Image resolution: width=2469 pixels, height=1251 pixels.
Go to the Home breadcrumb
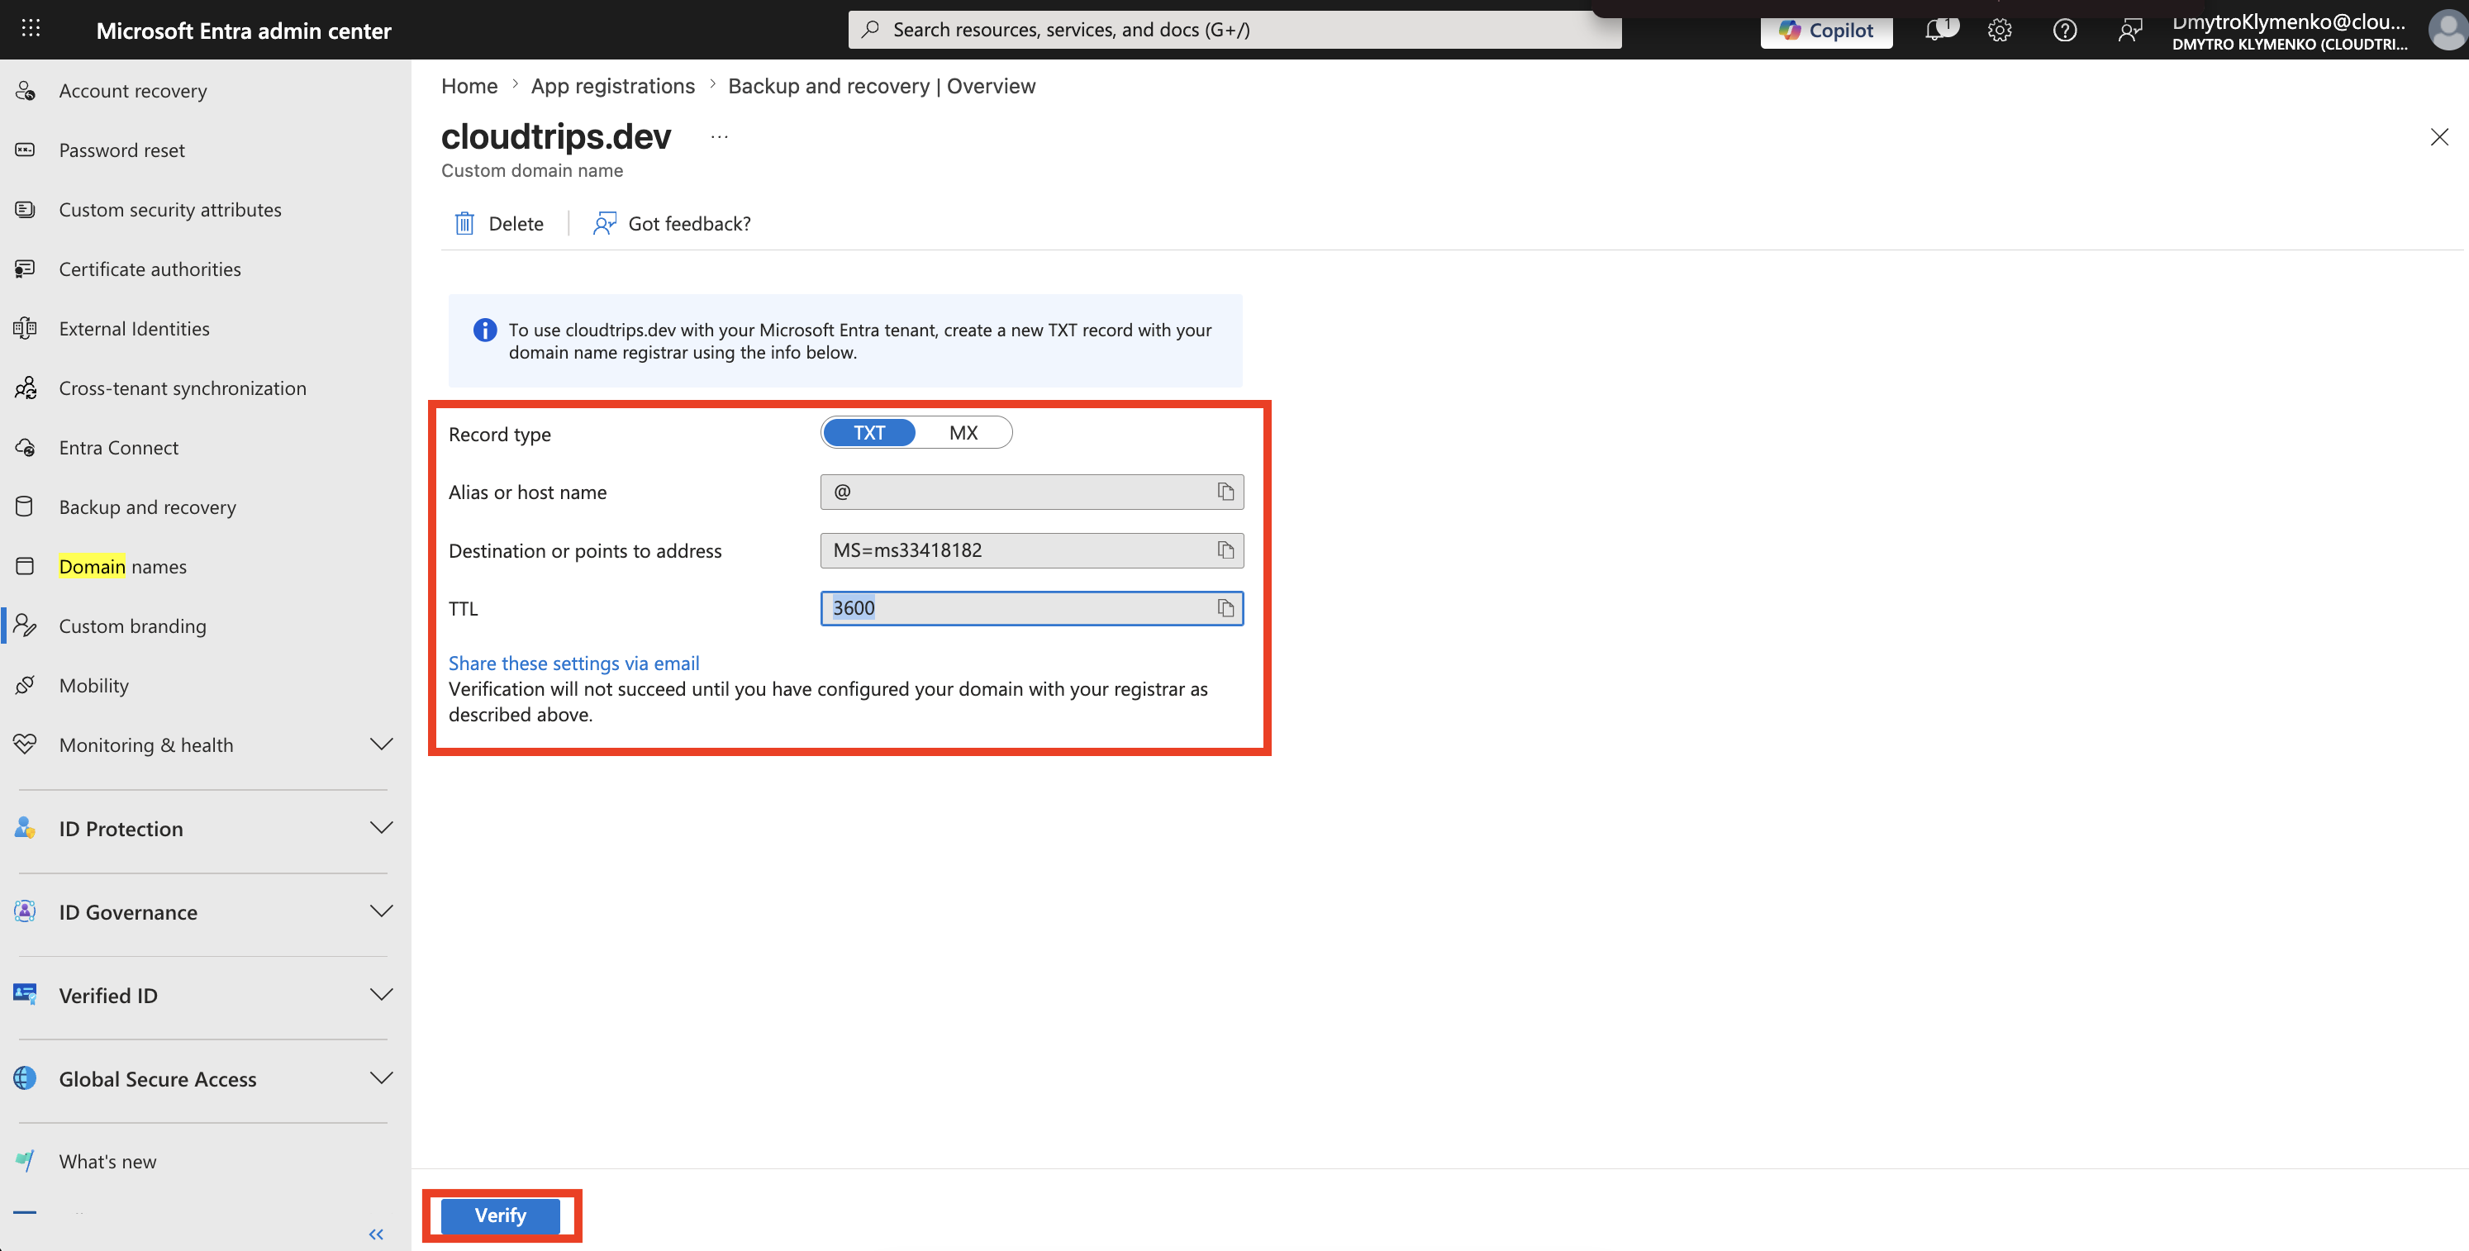pyautogui.click(x=469, y=85)
